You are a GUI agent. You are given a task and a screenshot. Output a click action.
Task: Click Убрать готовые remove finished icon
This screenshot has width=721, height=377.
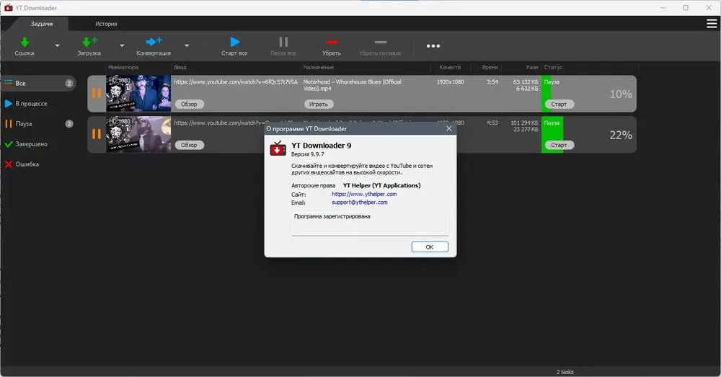380,43
